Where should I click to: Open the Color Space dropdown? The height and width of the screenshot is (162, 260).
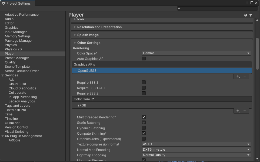(196, 53)
